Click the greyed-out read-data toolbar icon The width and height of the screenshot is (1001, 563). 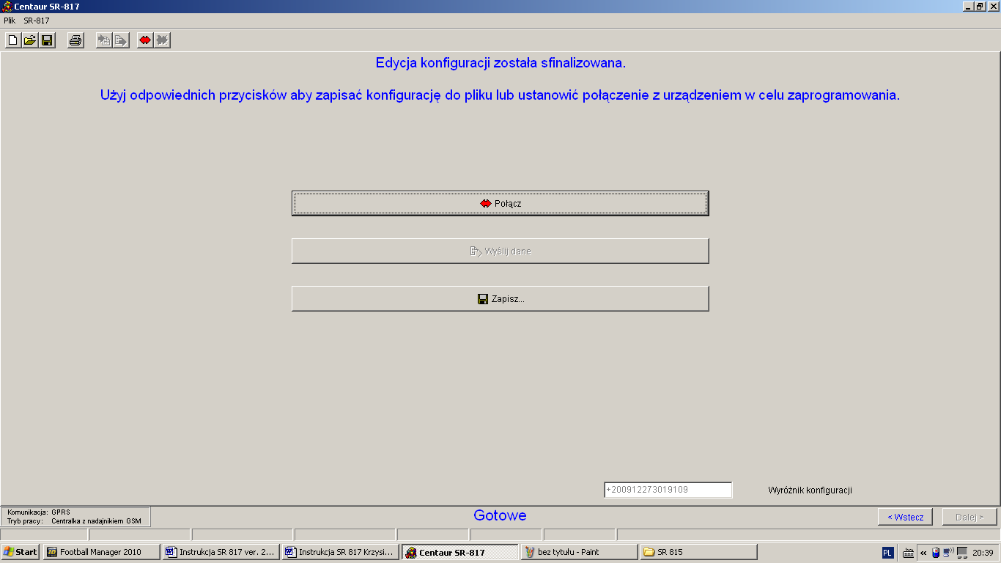[x=104, y=40]
